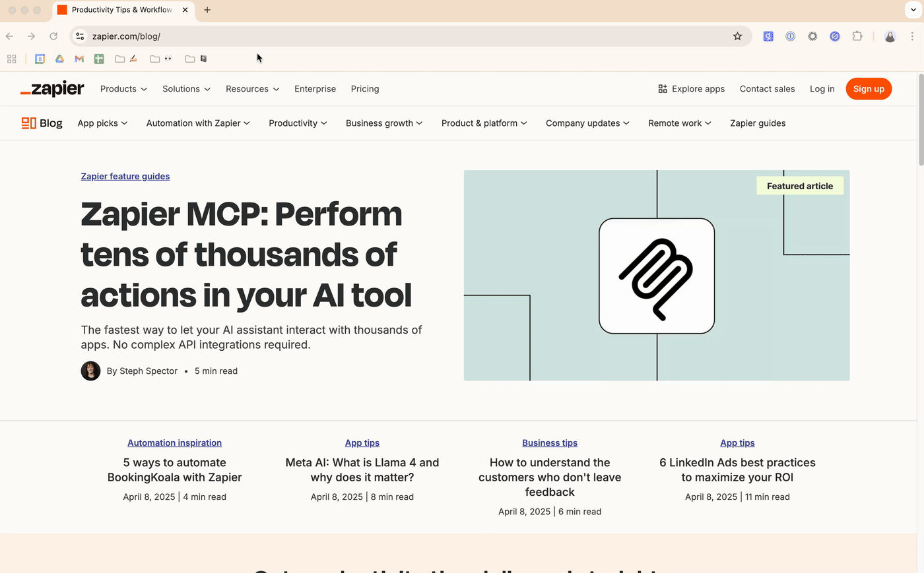Open the Automation inspiration category link
924x573 pixels.
tap(174, 443)
